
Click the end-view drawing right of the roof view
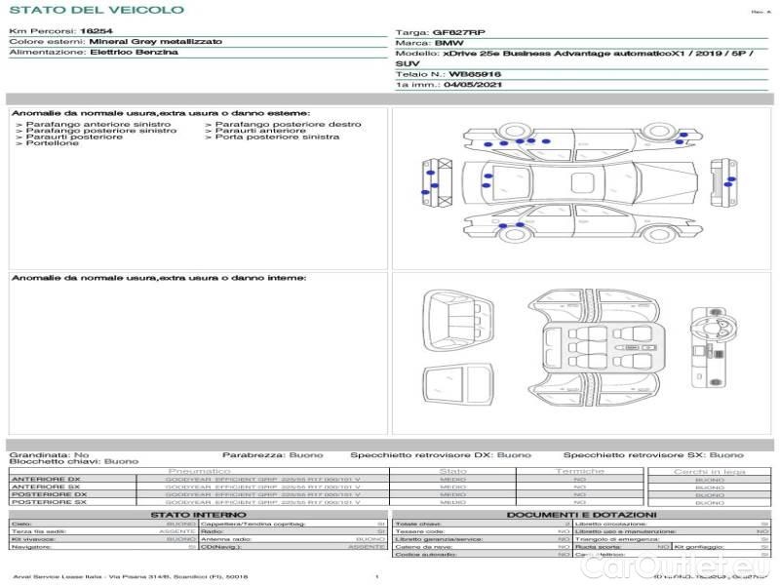(x=723, y=183)
